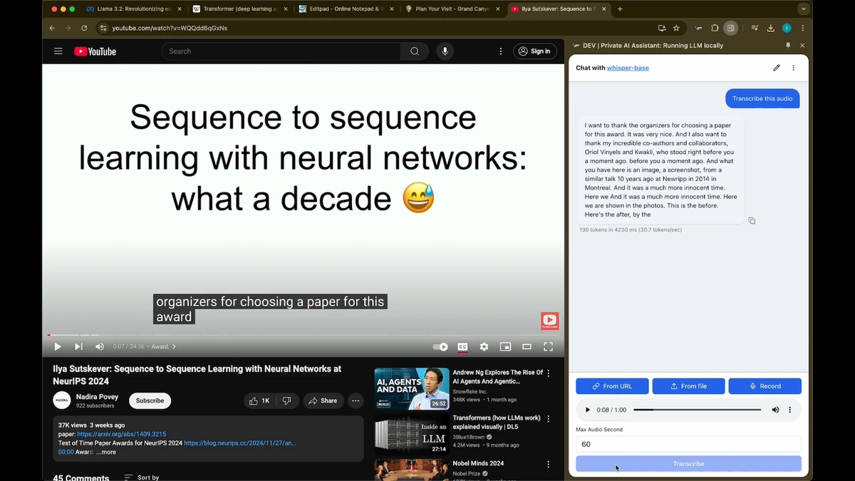The image size is (855, 481).
Task: Open browser media controls icon
Action: click(x=755, y=28)
